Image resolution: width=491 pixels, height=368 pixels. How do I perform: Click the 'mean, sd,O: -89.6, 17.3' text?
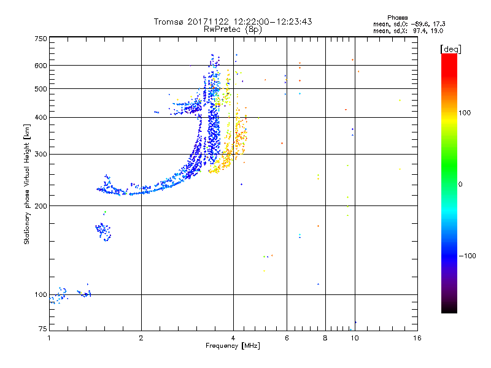pos(409,24)
